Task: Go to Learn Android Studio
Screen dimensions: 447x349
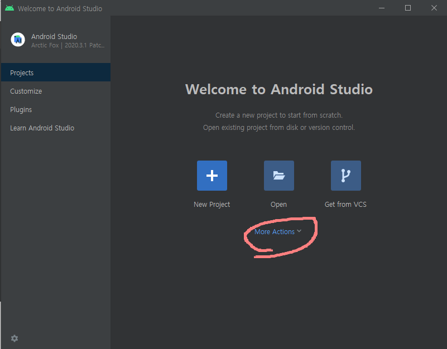Action: 56,128
